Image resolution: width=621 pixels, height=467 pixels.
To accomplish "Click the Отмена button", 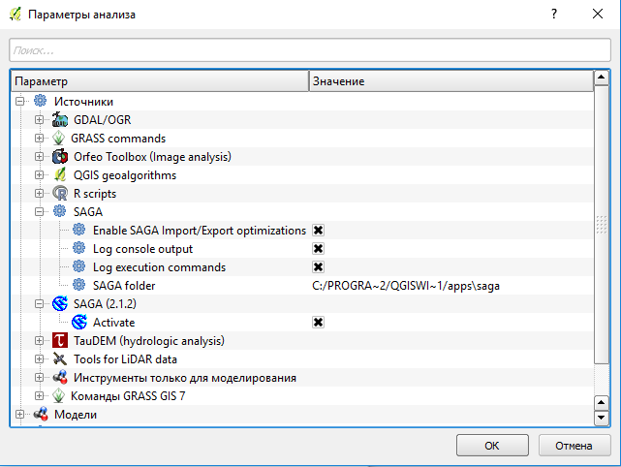I will click(574, 446).
